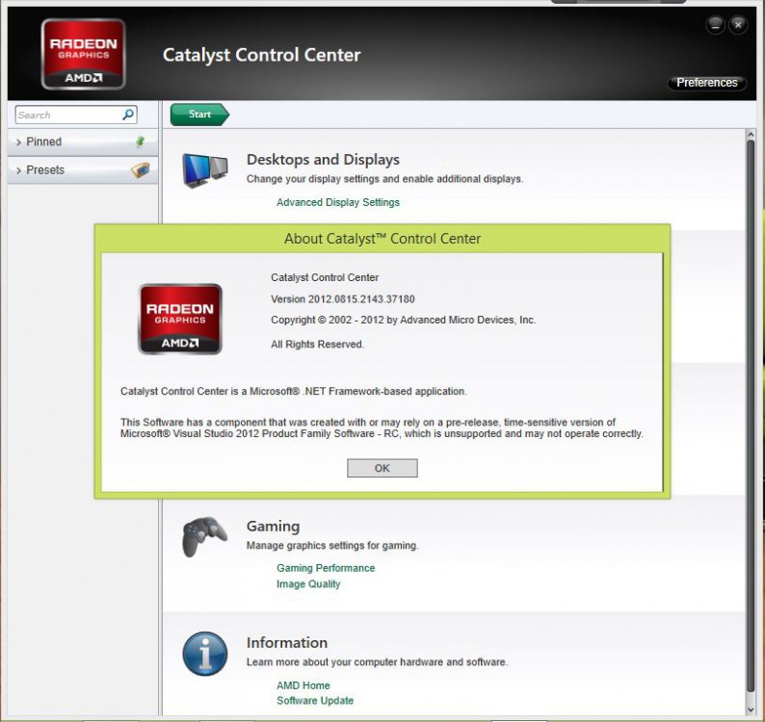Screen dimensions: 765x722
Task: Open the Software Update link
Action: coord(315,701)
